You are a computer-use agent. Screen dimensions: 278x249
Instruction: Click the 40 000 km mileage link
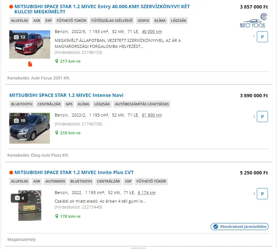tap(152, 32)
